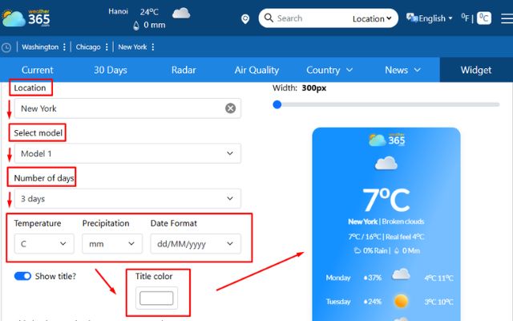Open the New York recent location

pyautogui.click(x=132, y=47)
